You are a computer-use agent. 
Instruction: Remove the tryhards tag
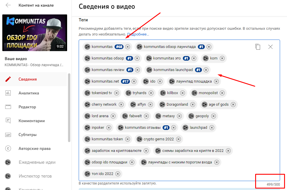pos(151,93)
